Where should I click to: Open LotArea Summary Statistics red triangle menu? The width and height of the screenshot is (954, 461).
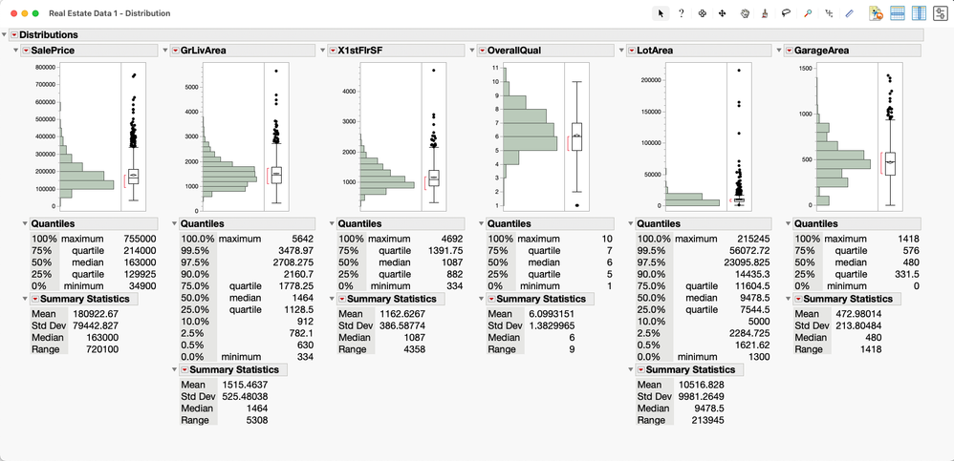[x=640, y=370]
